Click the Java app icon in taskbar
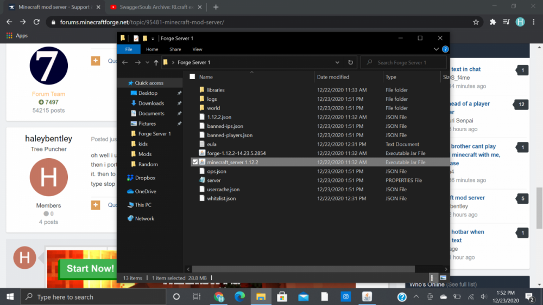The width and height of the screenshot is (543, 305). click(367, 297)
